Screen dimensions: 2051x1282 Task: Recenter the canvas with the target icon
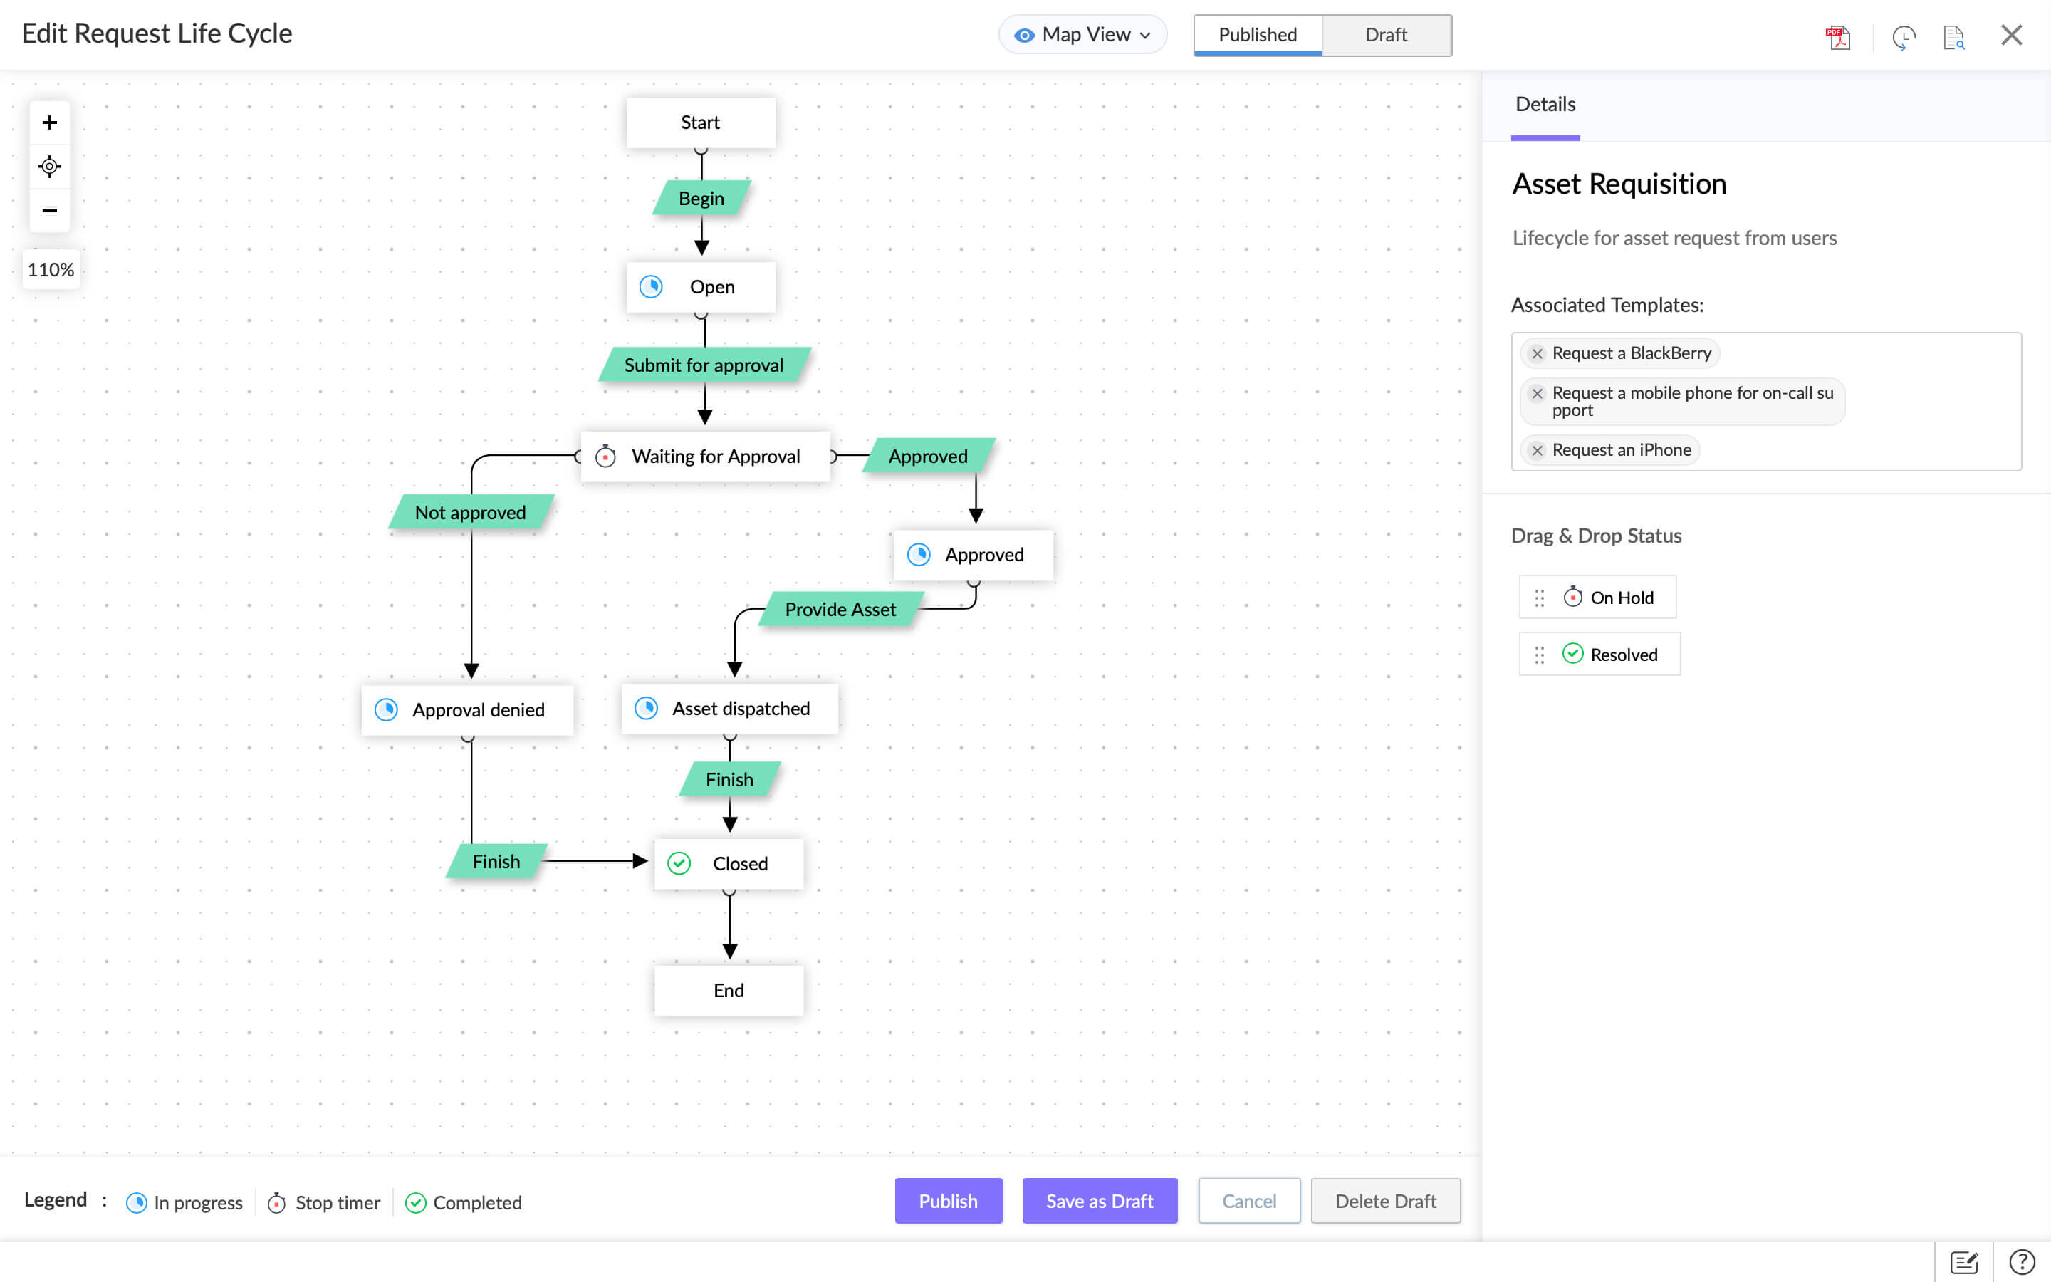(50, 166)
